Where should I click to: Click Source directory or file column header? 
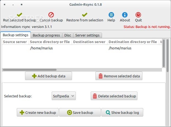pyautogui.click(x=50, y=42)
